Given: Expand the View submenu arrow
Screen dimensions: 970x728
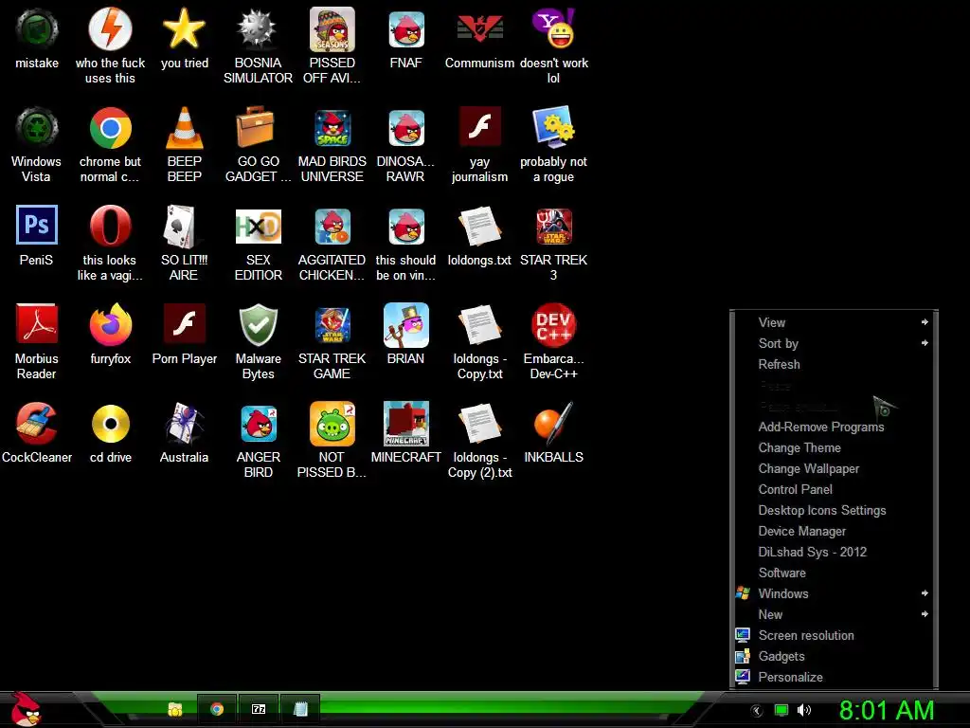Looking at the screenshot, I should [925, 322].
